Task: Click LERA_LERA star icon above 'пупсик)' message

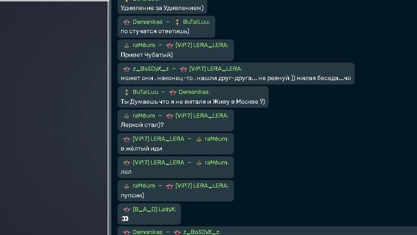Action: pos(169,186)
